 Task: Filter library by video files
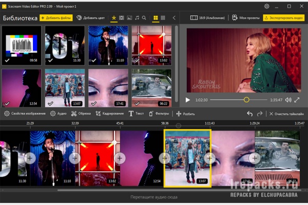pos(122,18)
